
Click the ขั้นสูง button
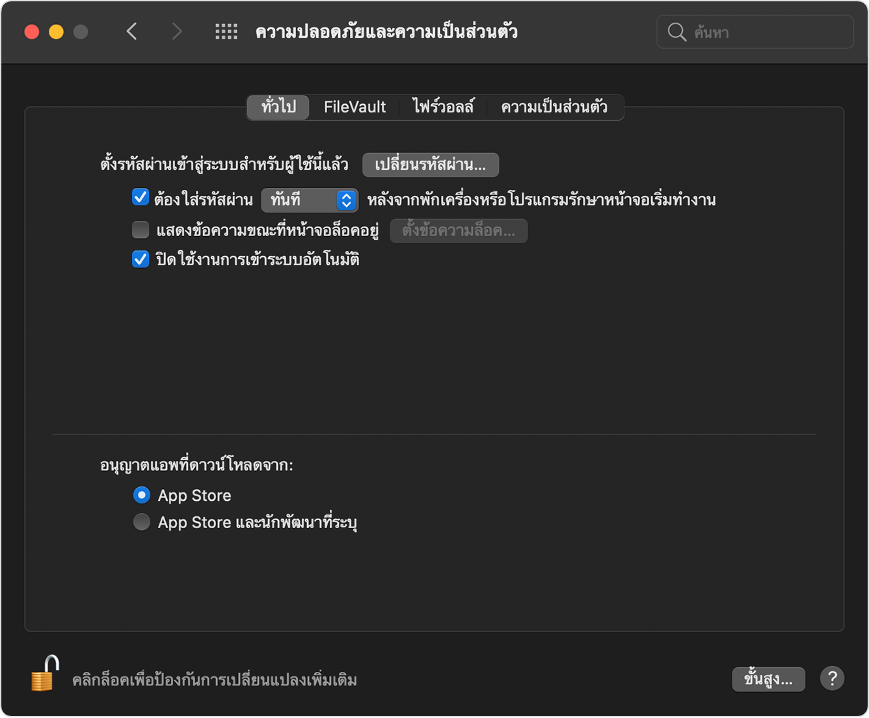click(x=768, y=678)
